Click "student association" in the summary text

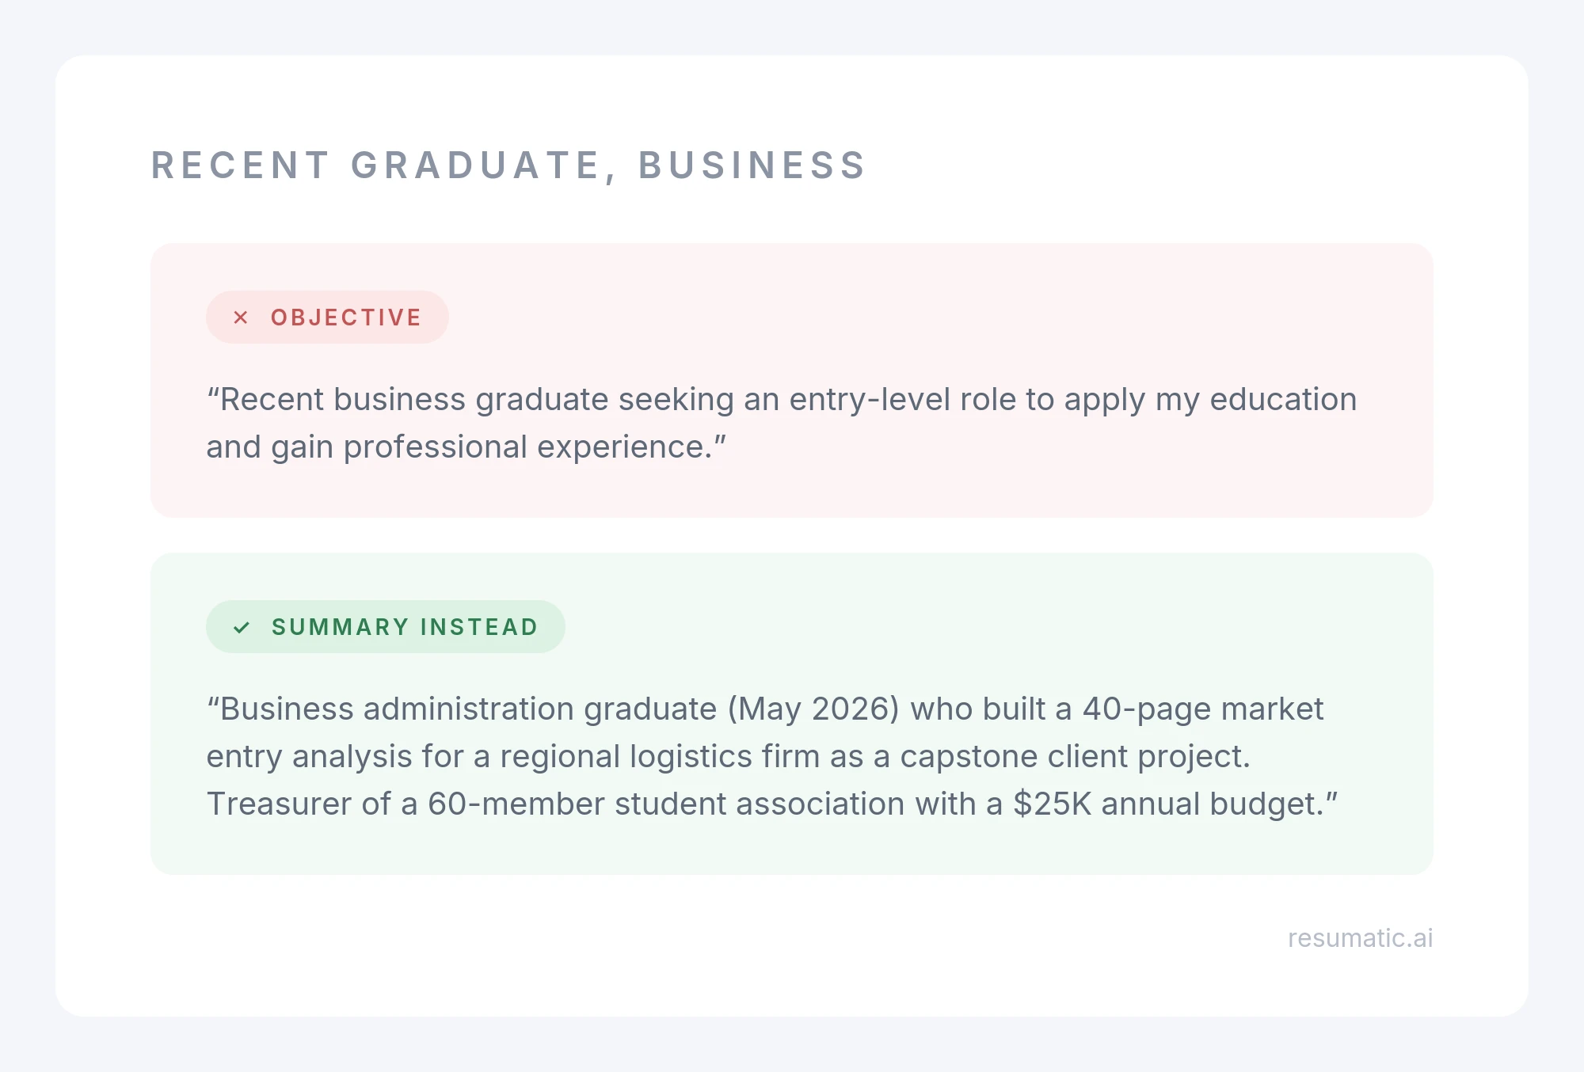[x=760, y=804]
